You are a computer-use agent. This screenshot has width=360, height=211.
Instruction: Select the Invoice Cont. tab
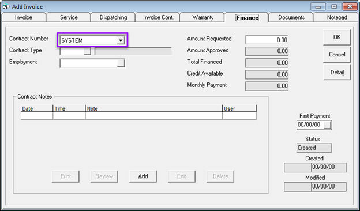click(158, 17)
